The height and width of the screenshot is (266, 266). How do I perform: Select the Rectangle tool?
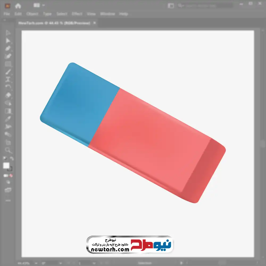(x=8, y=64)
